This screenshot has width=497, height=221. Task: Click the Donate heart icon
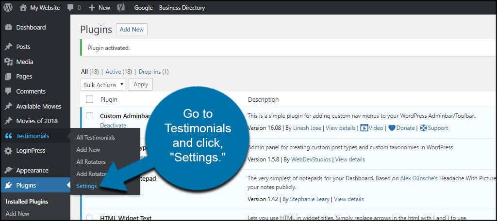point(392,128)
